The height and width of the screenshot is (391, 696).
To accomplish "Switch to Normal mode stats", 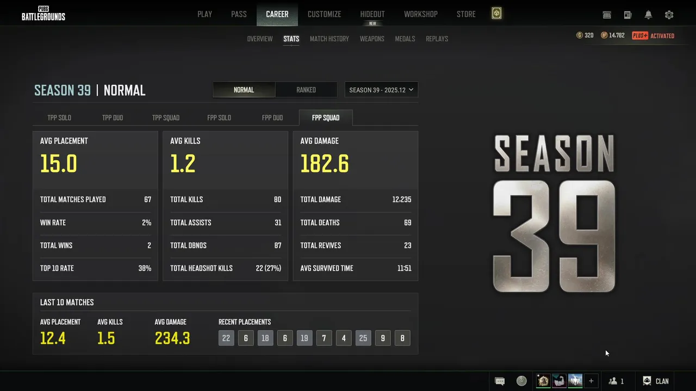I will pos(244,90).
